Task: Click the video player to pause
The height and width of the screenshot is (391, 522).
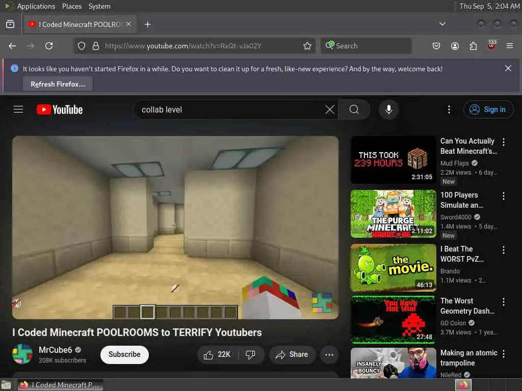Action: [175, 228]
